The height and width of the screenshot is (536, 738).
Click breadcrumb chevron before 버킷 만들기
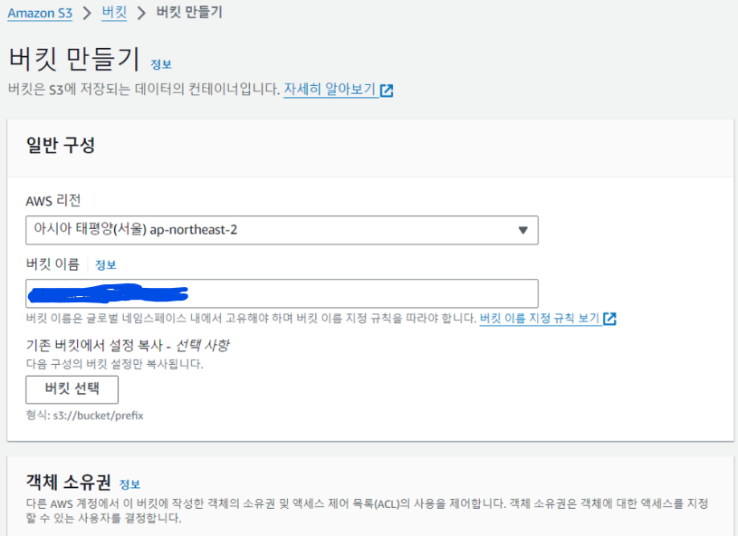pos(141,14)
